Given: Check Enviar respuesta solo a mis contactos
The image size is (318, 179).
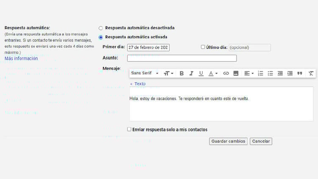Looking at the screenshot, I should click(x=129, y=129).
